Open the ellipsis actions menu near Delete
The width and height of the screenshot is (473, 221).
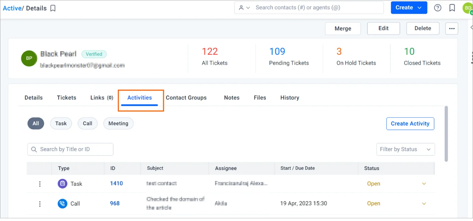(451, 28)
